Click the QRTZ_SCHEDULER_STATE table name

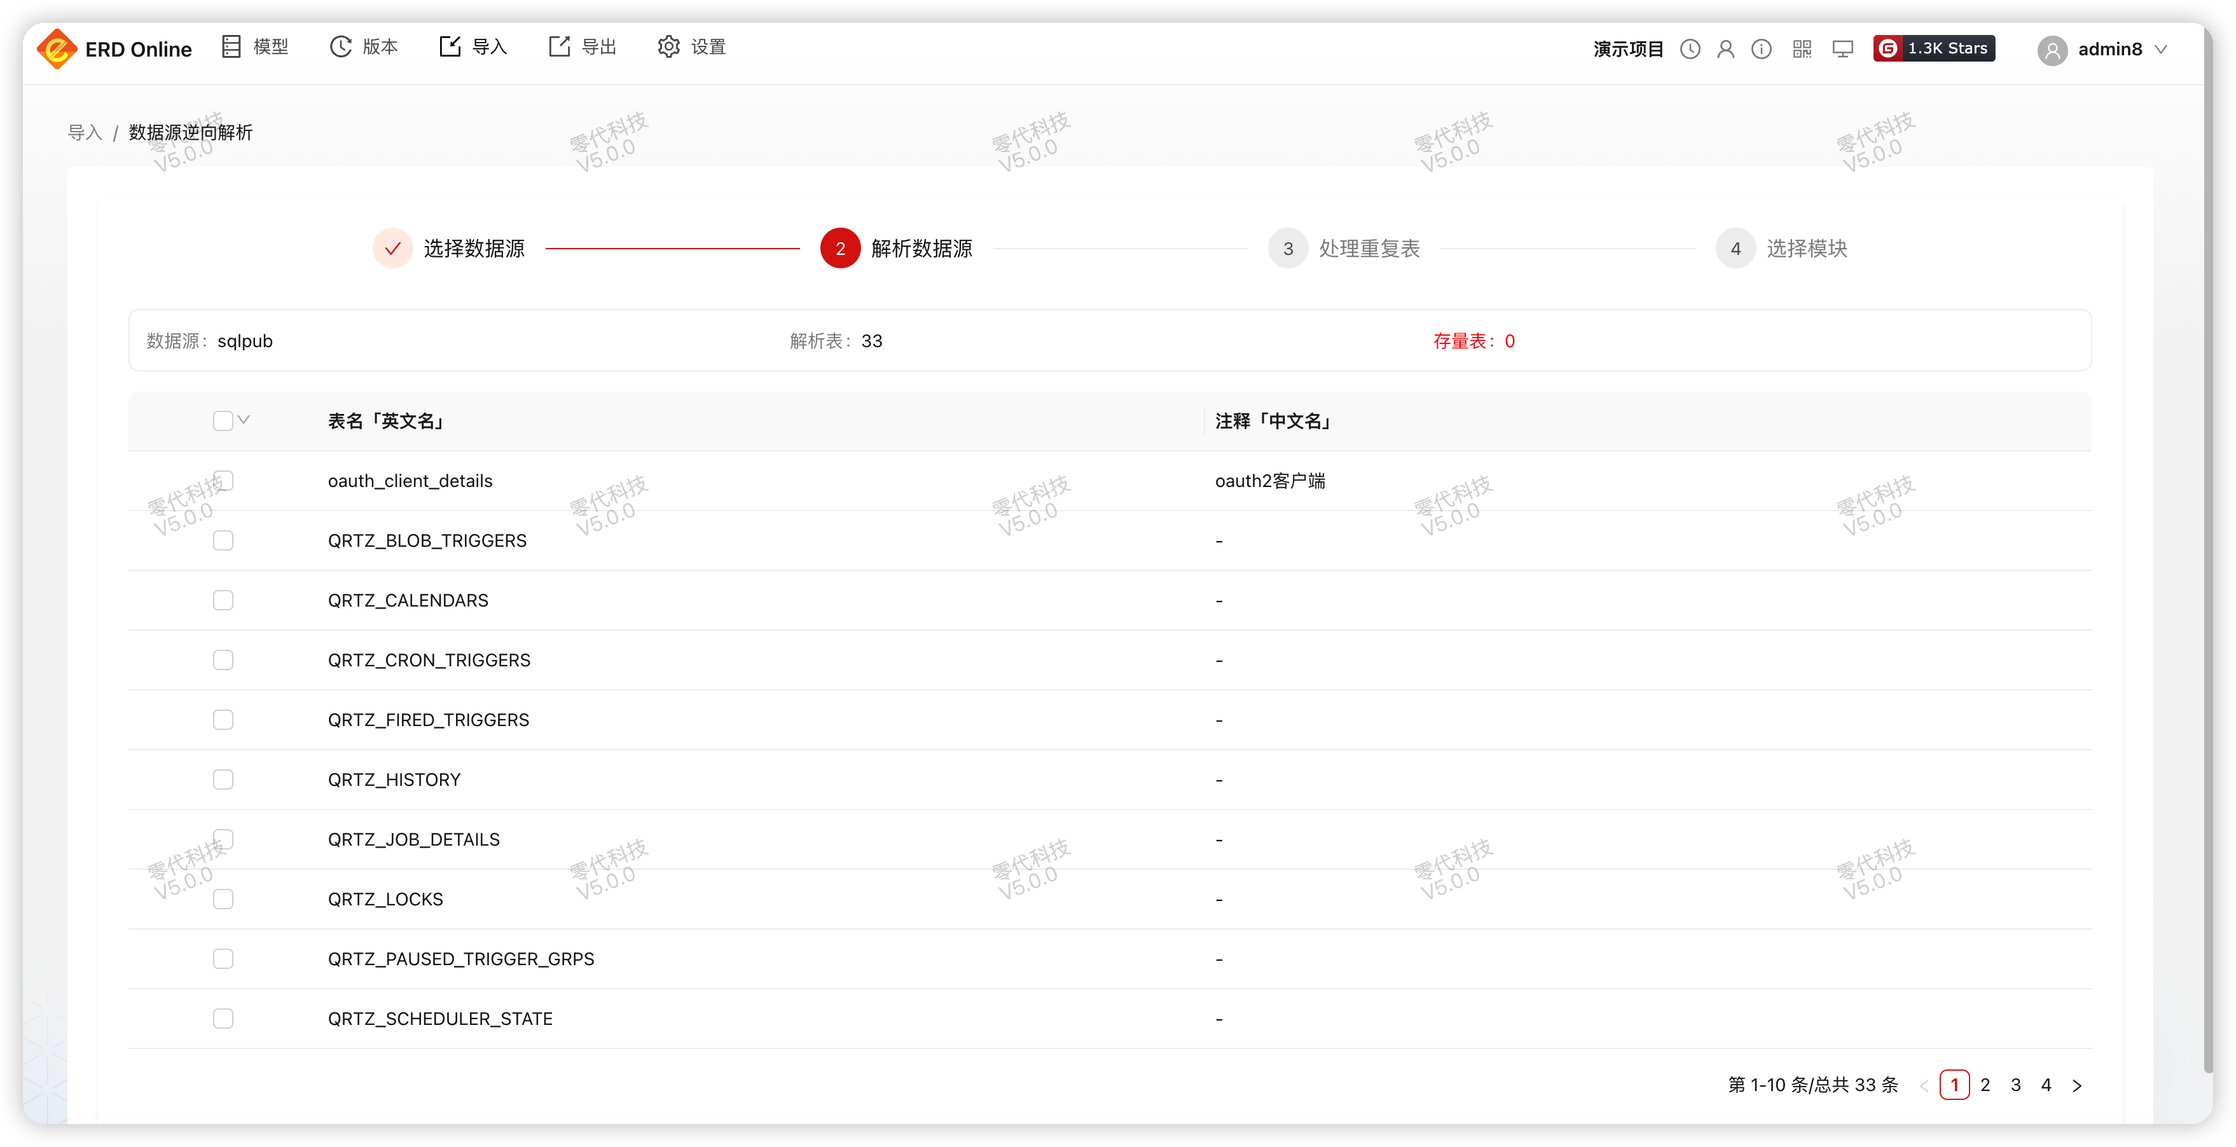pos(440,1019)
